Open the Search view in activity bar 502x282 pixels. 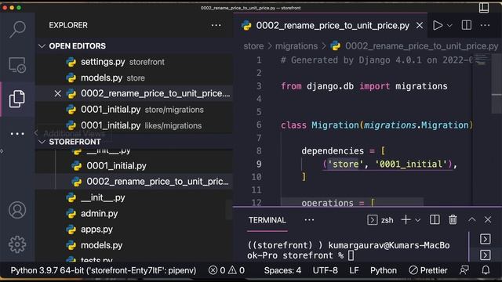(17, 30)
